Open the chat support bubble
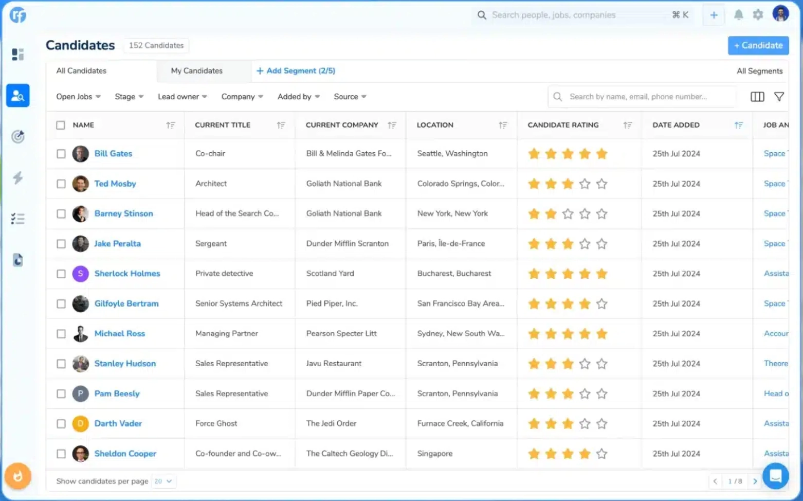This screenshot has width=803, height=501. coord(775,476)
